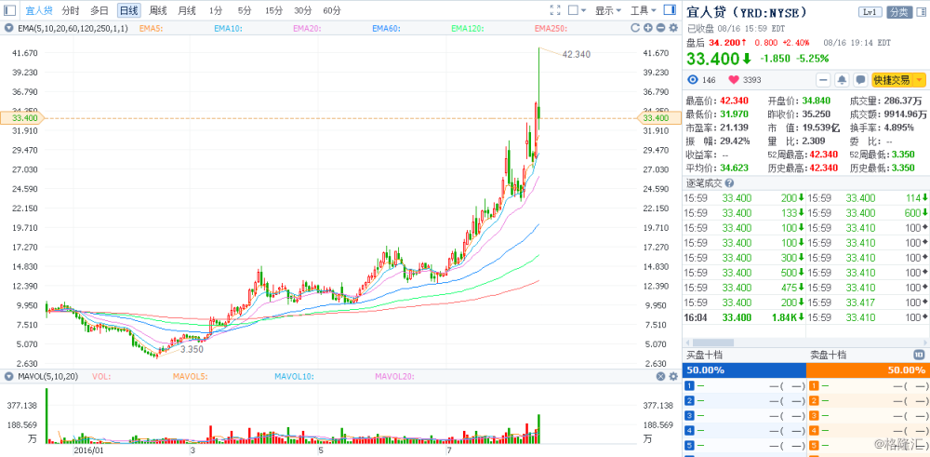Click the horizontal scrollbar thumb under trades

tap(713, 343)
